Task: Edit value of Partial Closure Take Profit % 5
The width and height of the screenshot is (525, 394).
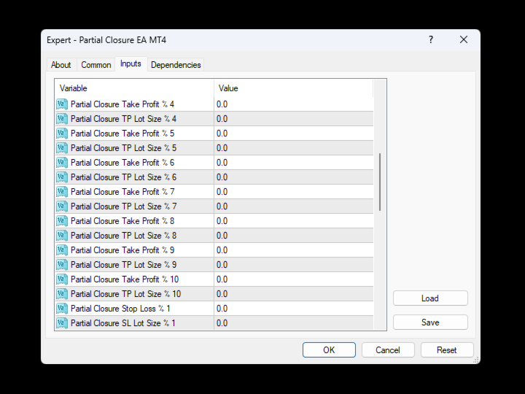Action: (294, 134)
